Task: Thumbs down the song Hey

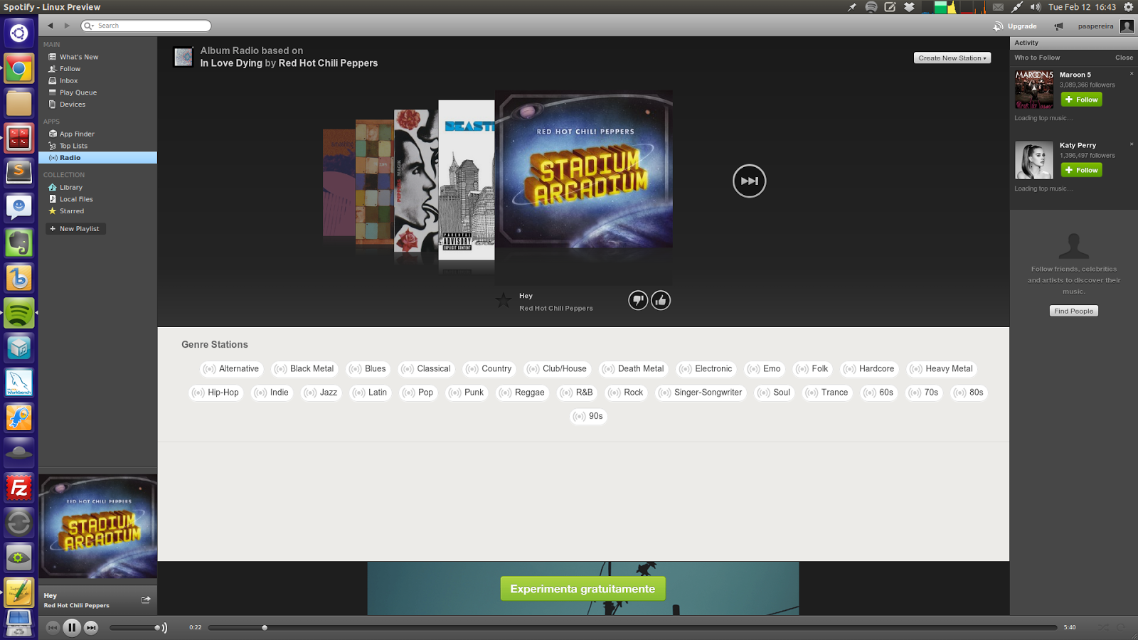Action: pyautogui.click(x=638, y=301)
